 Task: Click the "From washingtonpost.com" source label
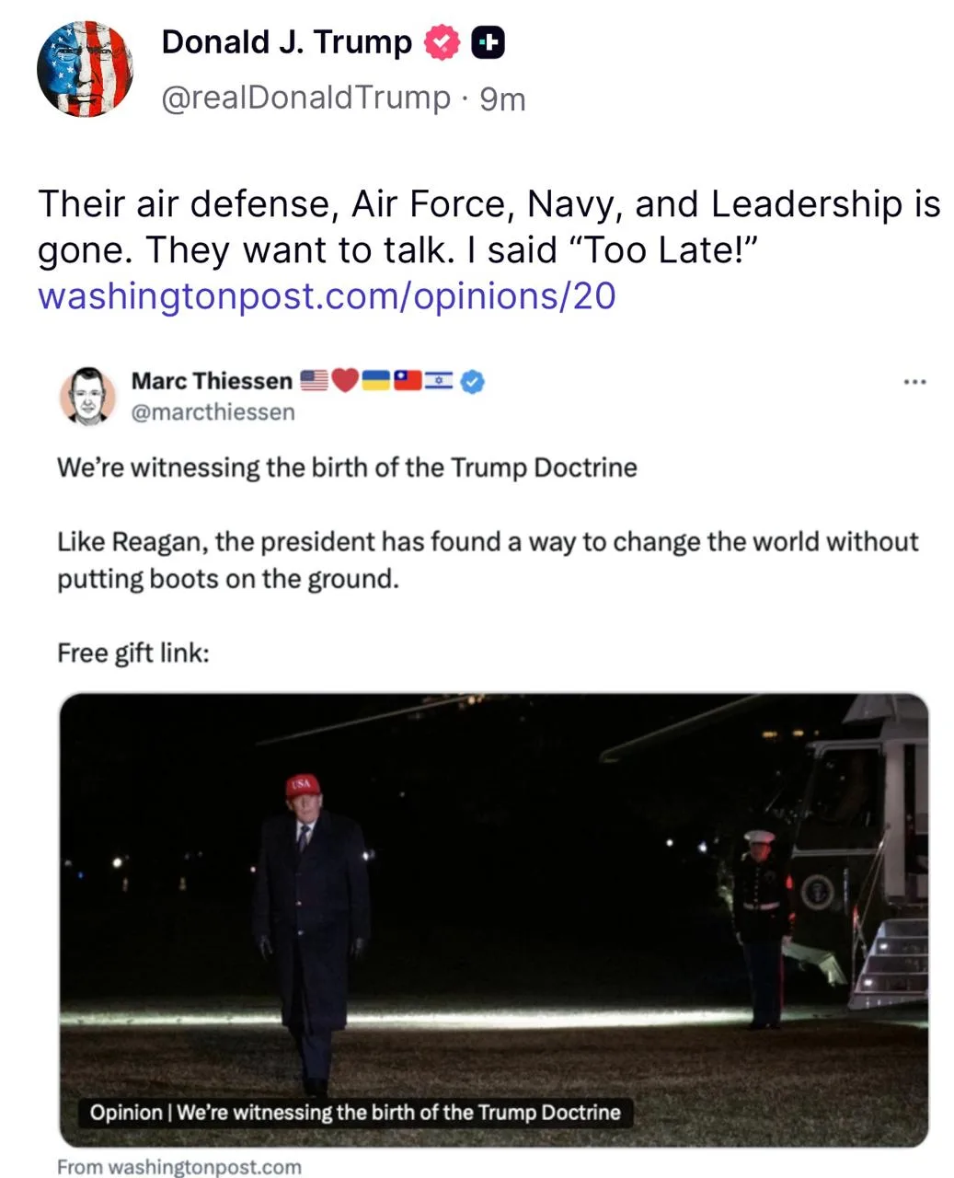click(x=179, y=1167)
